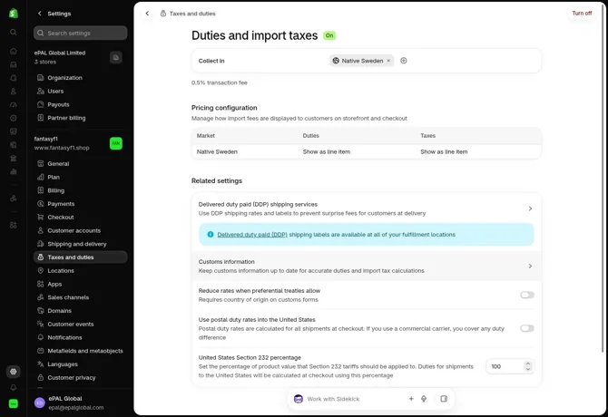Add a market with the plus circle icon
The image size is (608, 417).
pos(403,61)
